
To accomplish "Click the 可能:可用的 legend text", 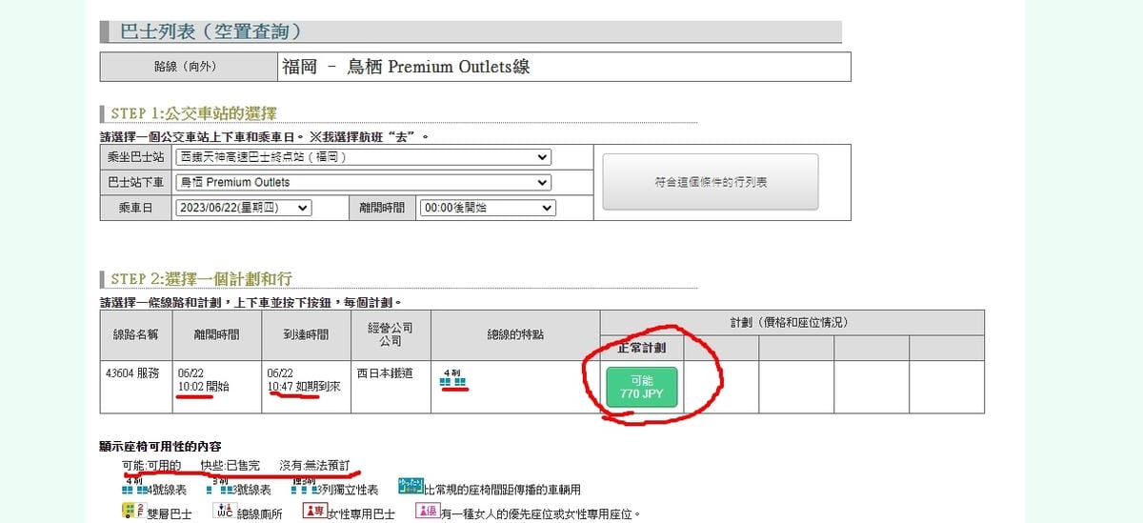I will (x=151, y=466).
